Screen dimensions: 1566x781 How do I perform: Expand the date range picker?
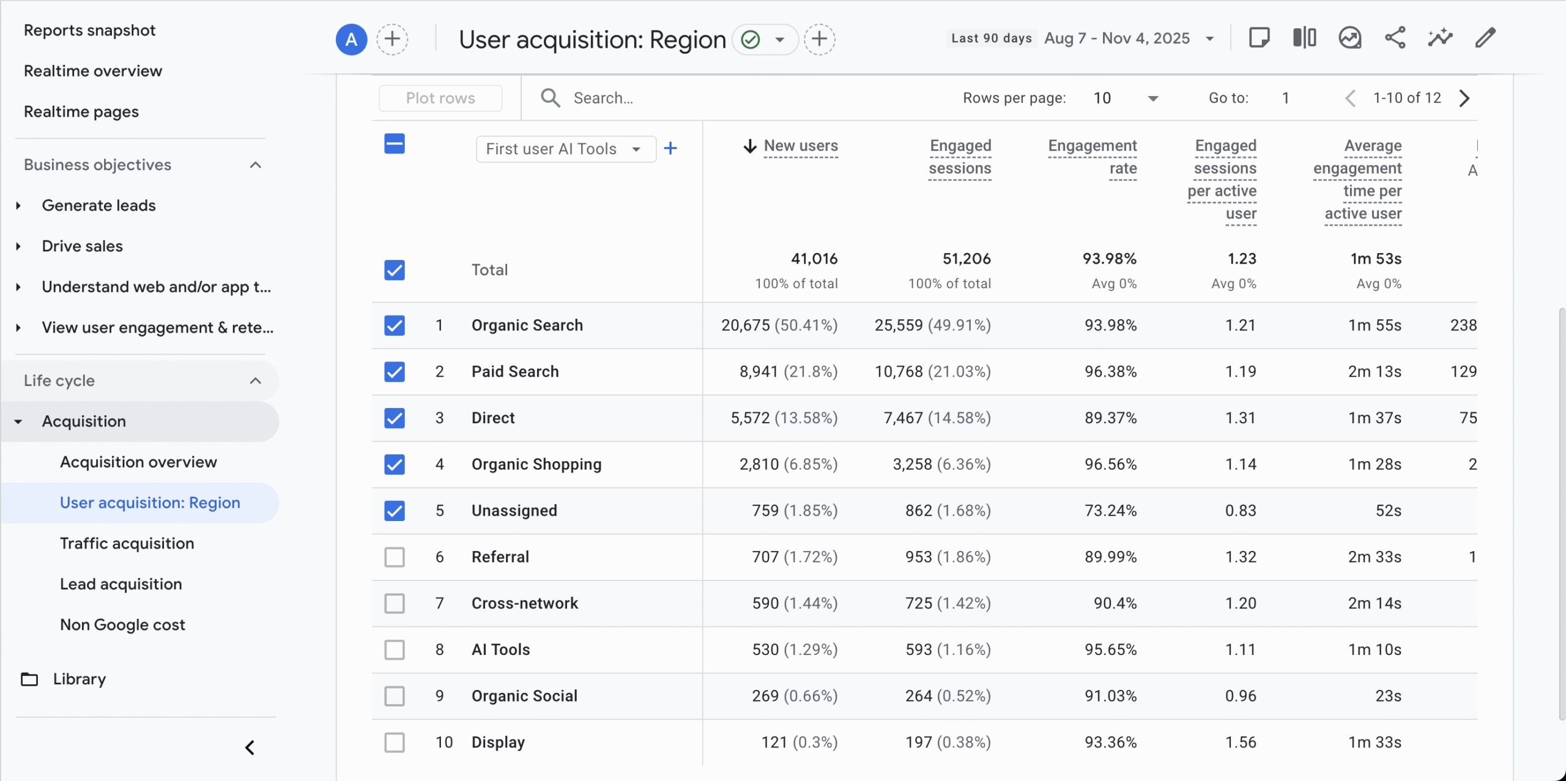[1209, 39]
